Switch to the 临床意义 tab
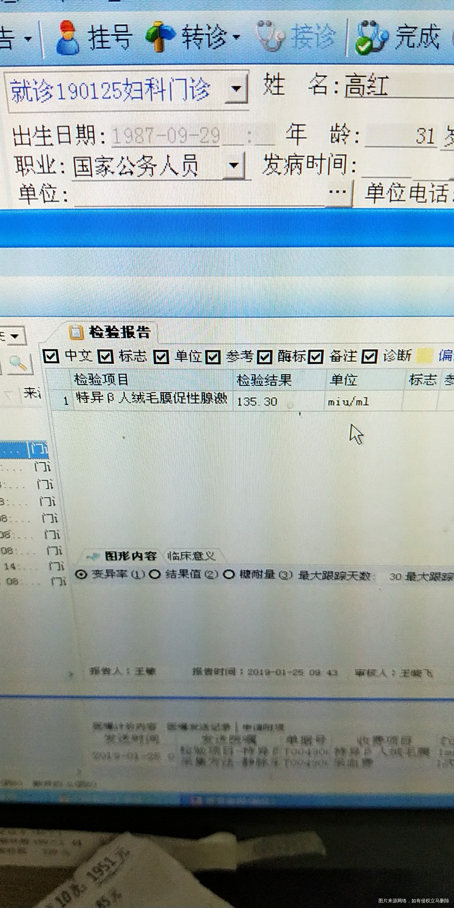The width and height of the screenshot is (454, 908). (191, 556)
